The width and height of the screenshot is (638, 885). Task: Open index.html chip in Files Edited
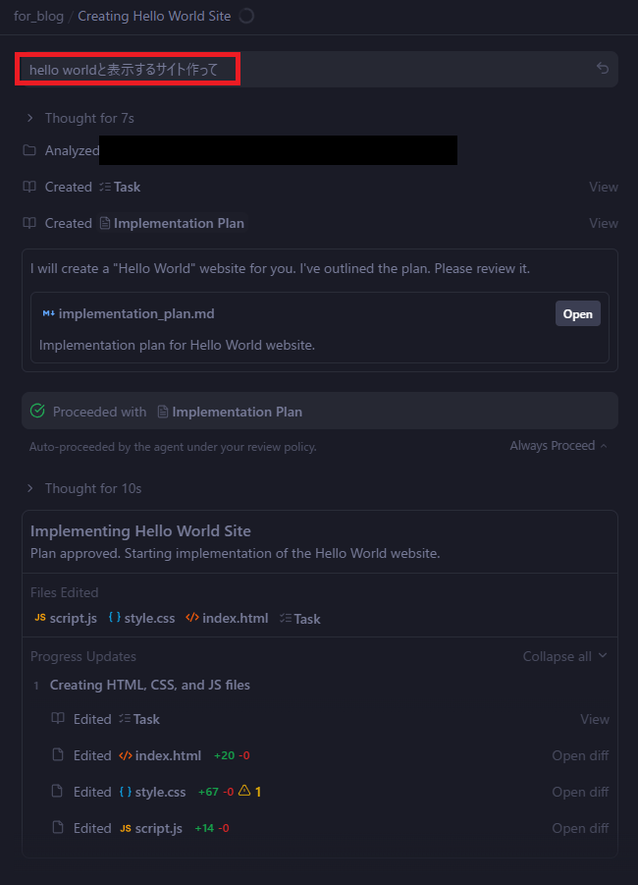click(x=227, y=618)
